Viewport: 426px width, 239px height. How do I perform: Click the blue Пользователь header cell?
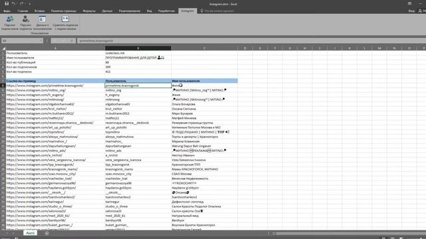(x=138, y=81)
